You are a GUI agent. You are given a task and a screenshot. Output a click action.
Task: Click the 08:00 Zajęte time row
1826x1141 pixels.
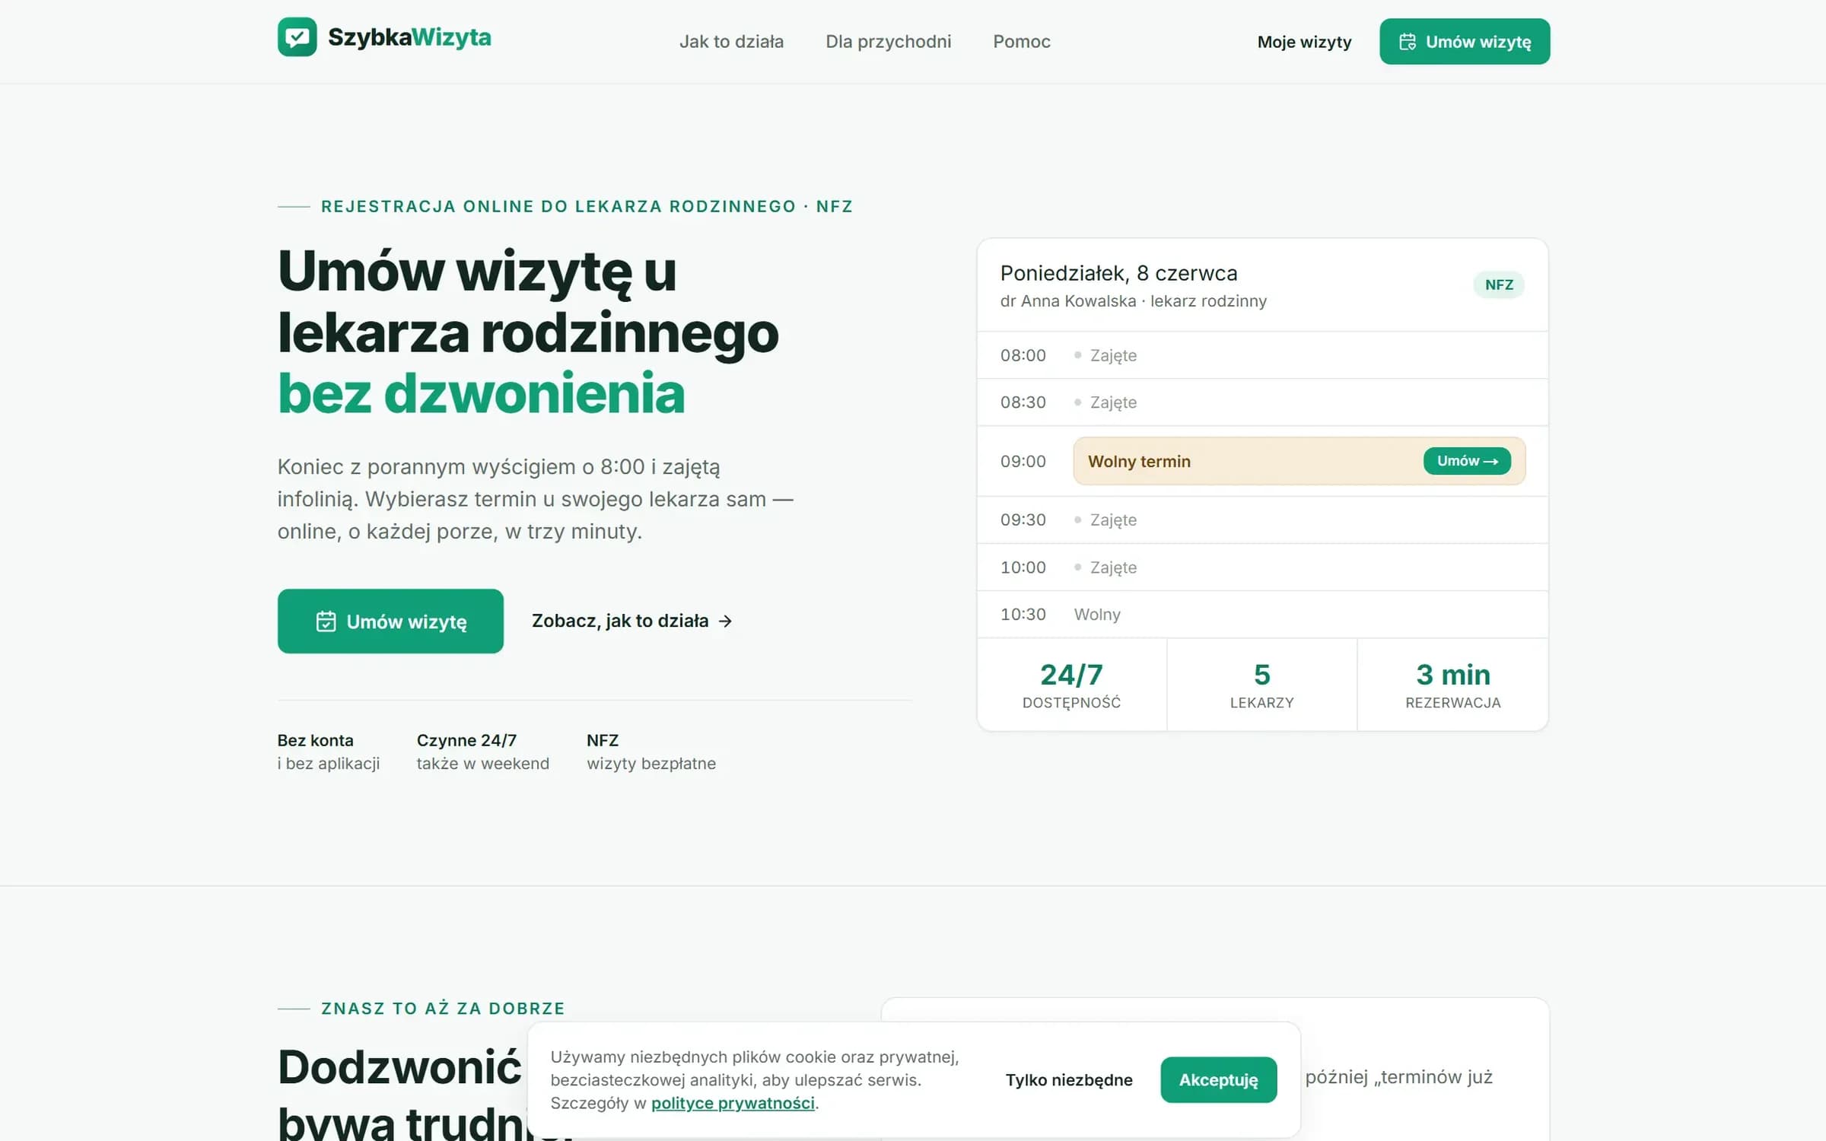(1262, 355)
